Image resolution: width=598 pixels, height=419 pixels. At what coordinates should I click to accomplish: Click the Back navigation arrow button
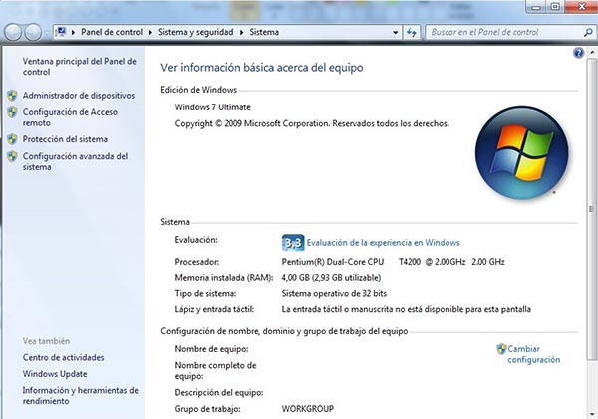[13, 33]
